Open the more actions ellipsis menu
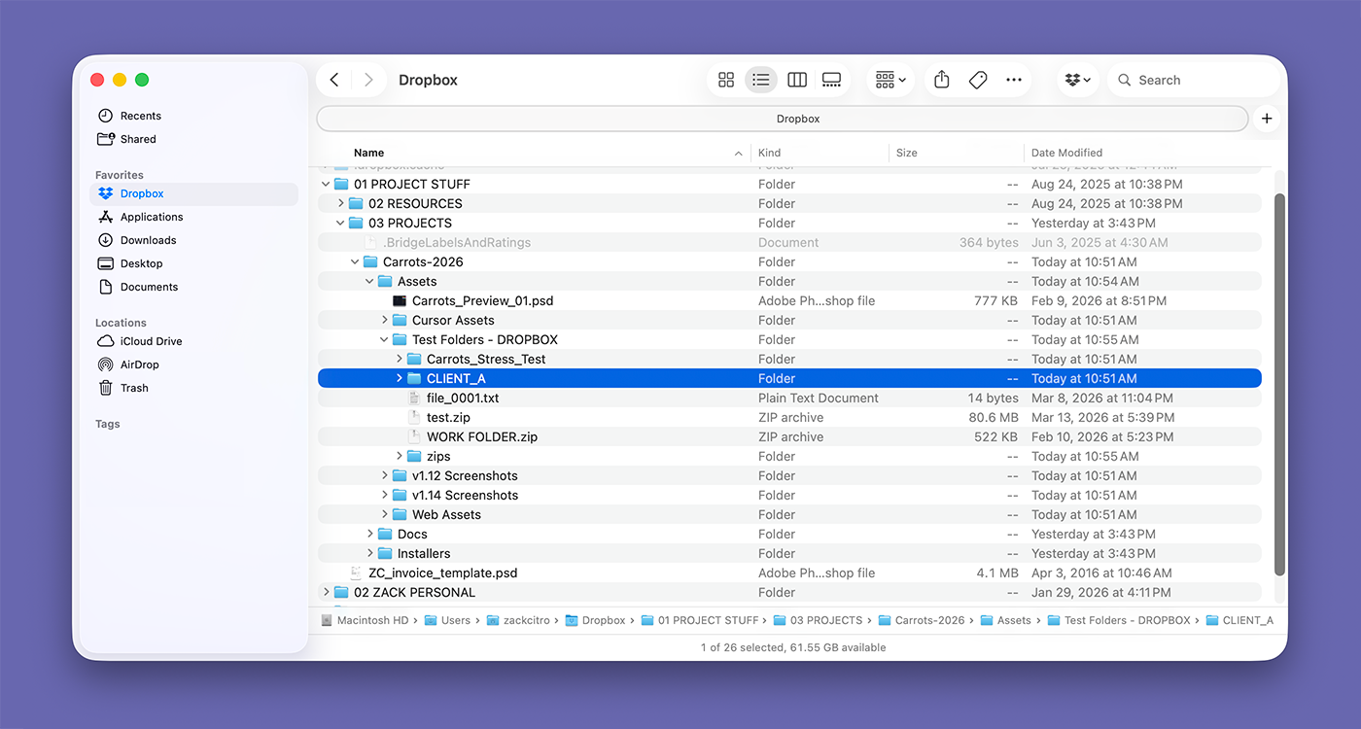Screen dimensions: 1361x729 point(1014,80)
